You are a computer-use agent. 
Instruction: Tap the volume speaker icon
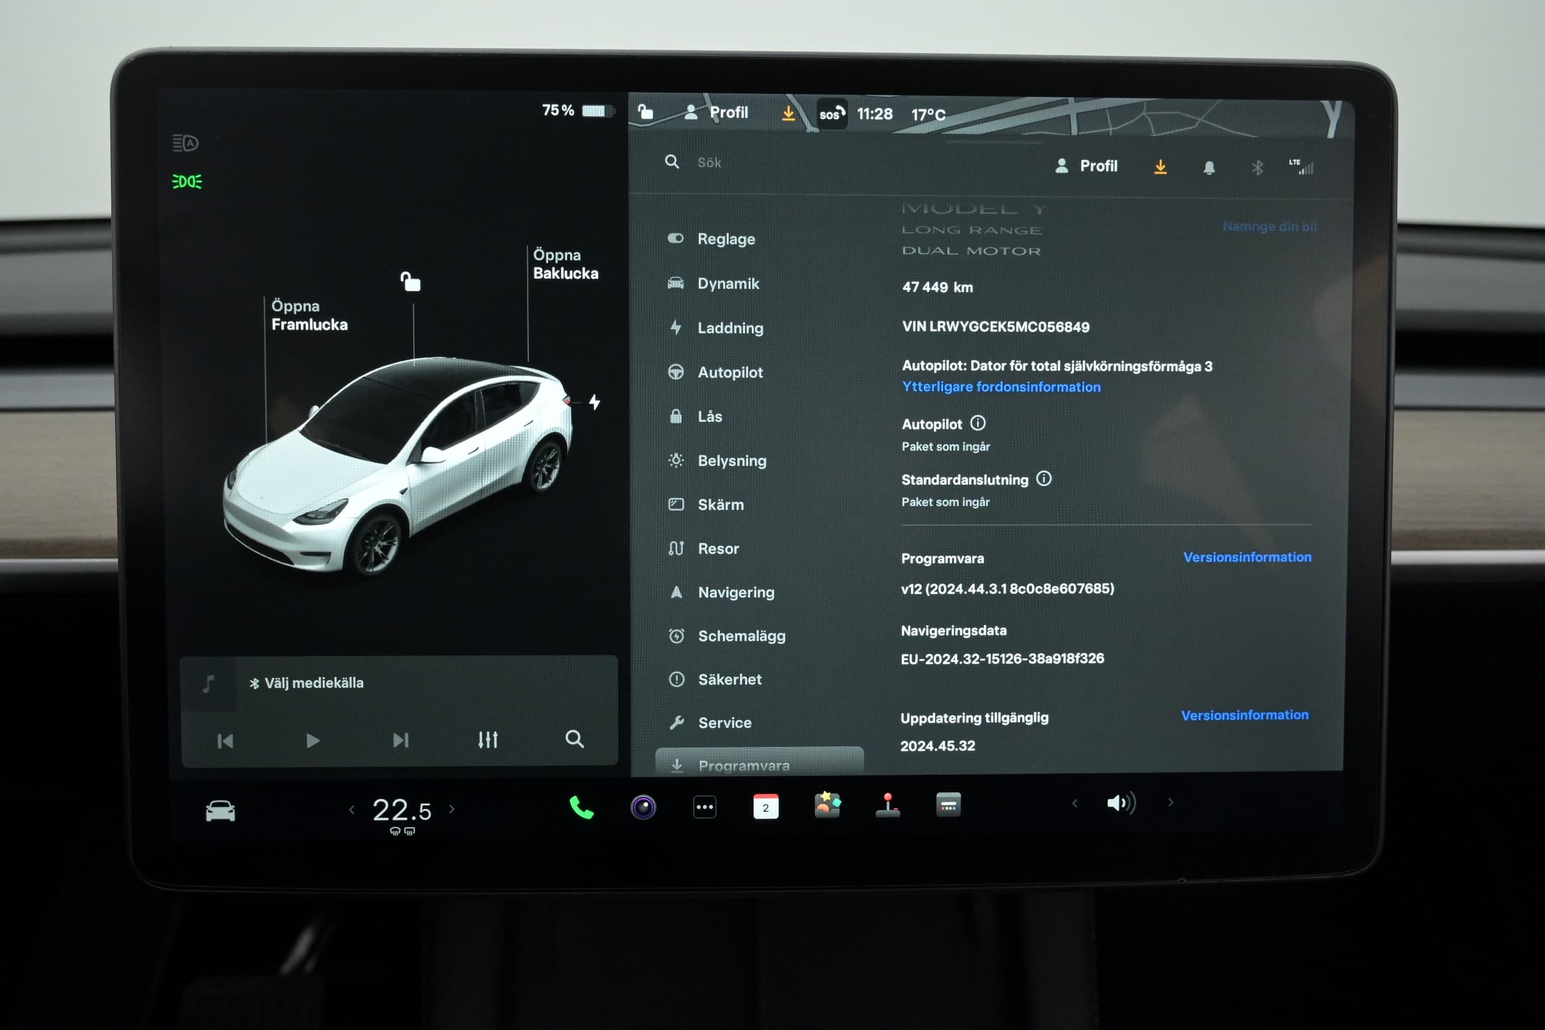[x=1120, y=803]
